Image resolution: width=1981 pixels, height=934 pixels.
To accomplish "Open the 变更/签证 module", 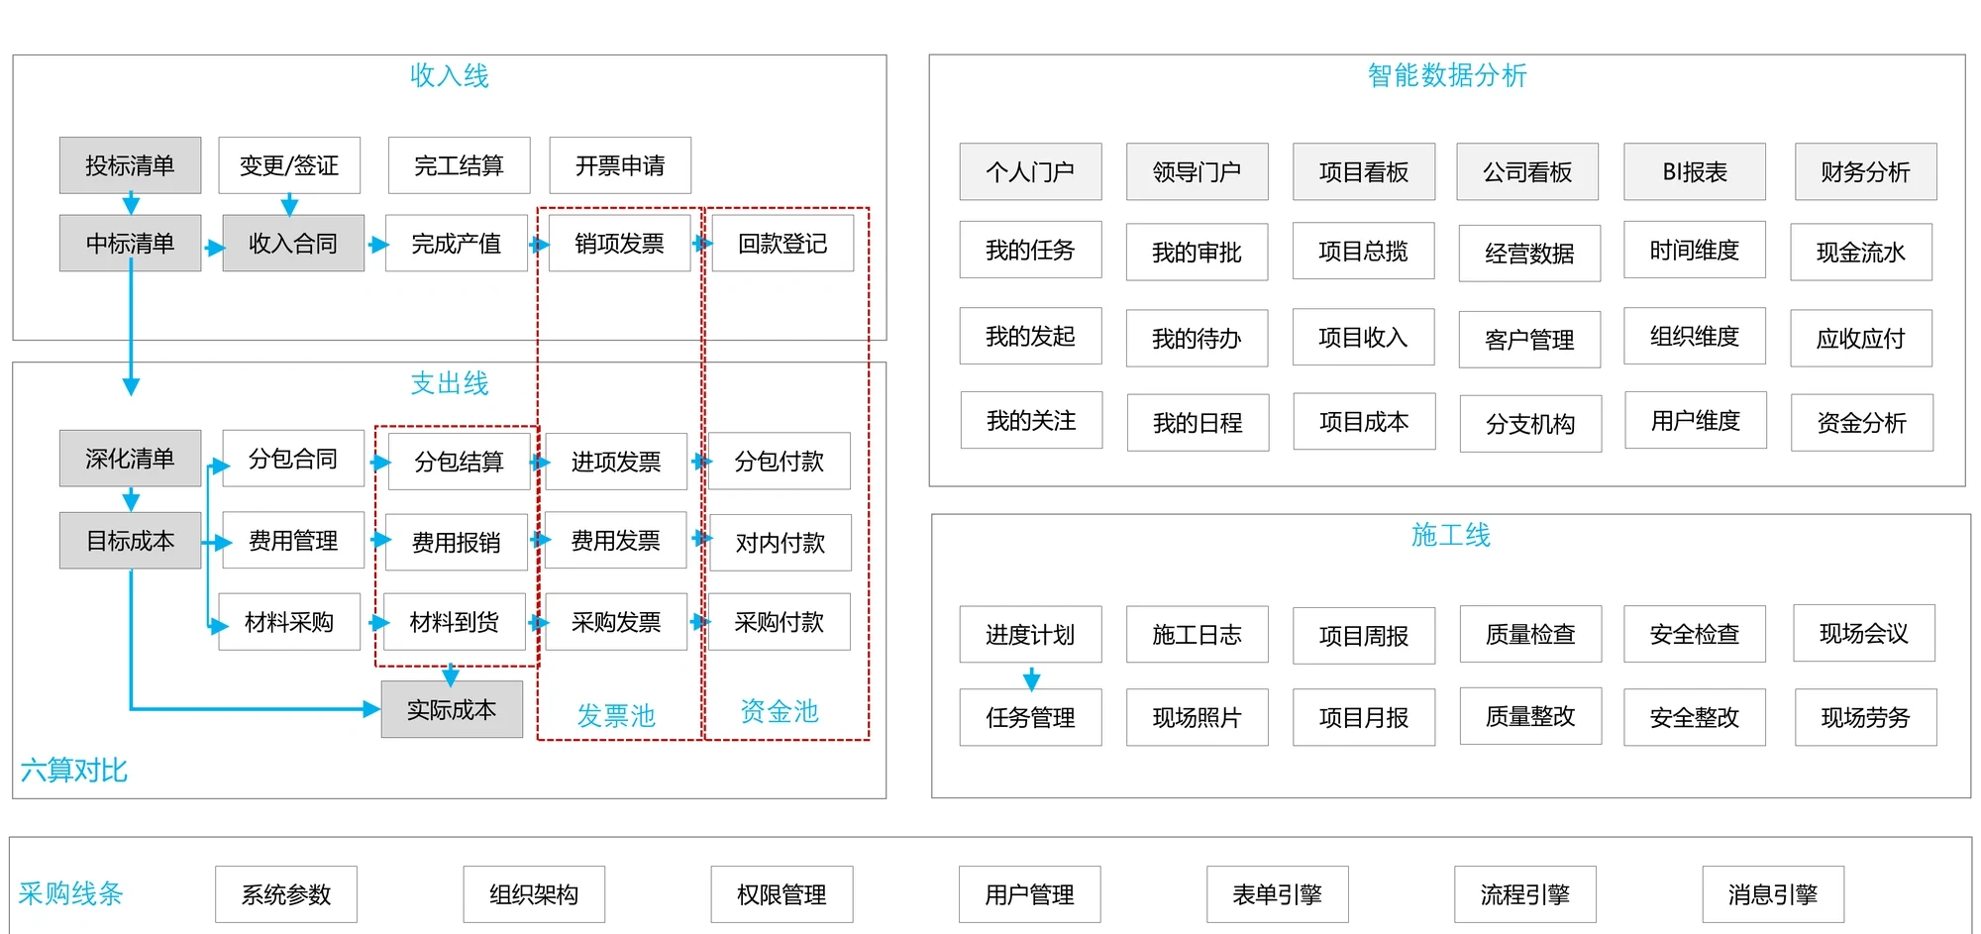I will [289, 165].
